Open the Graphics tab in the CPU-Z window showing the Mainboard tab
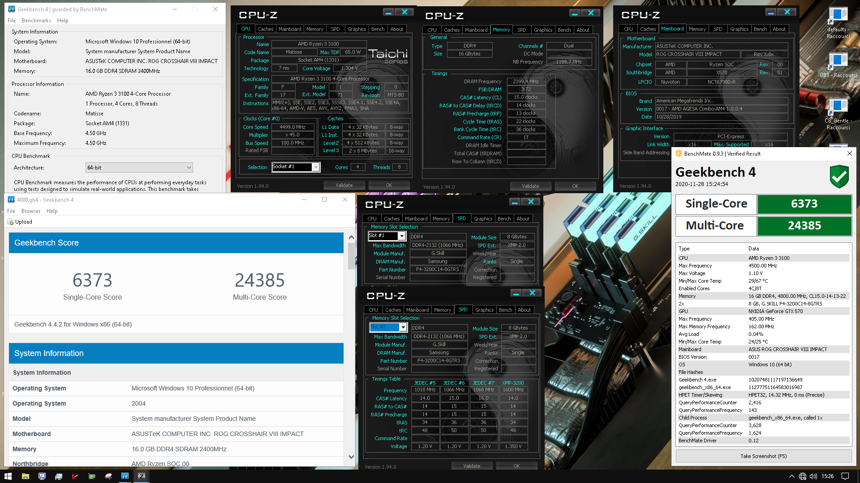The width and height of the screenshot is (860, 483). [740, 29]
